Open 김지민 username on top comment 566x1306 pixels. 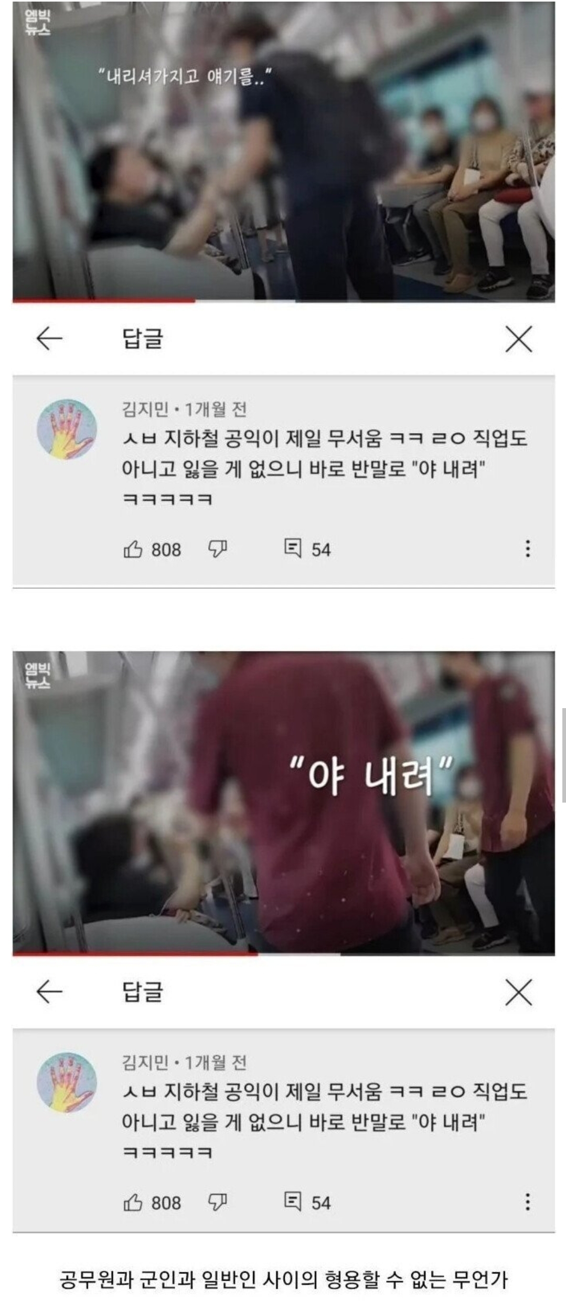coord(145,409)
